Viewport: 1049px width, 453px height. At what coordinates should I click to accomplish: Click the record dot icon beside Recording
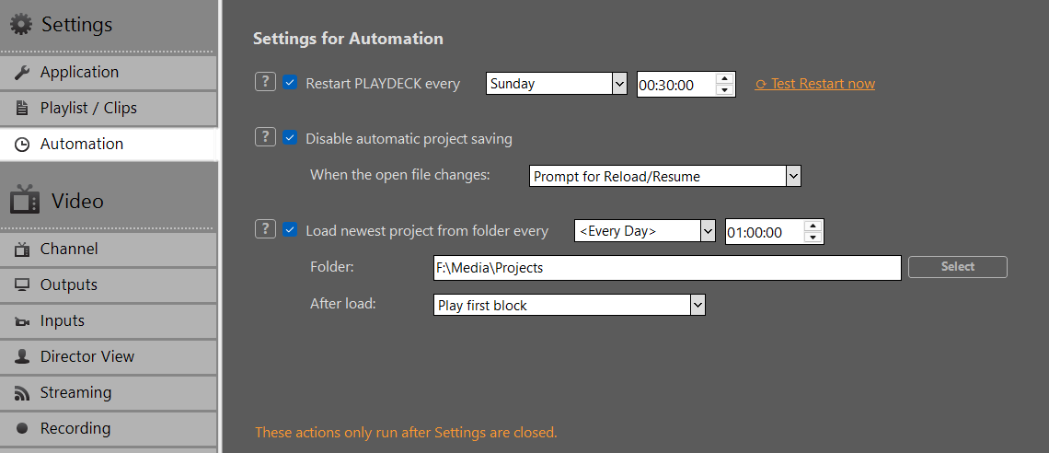(22, 428)
